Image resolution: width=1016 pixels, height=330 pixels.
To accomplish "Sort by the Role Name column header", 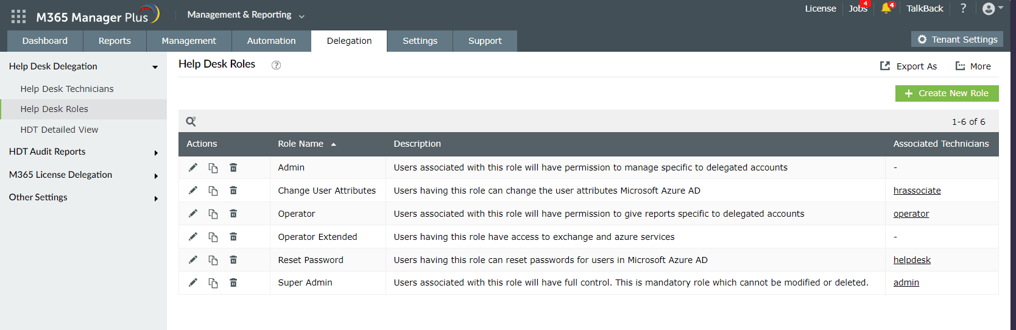I will pos(301,144).
